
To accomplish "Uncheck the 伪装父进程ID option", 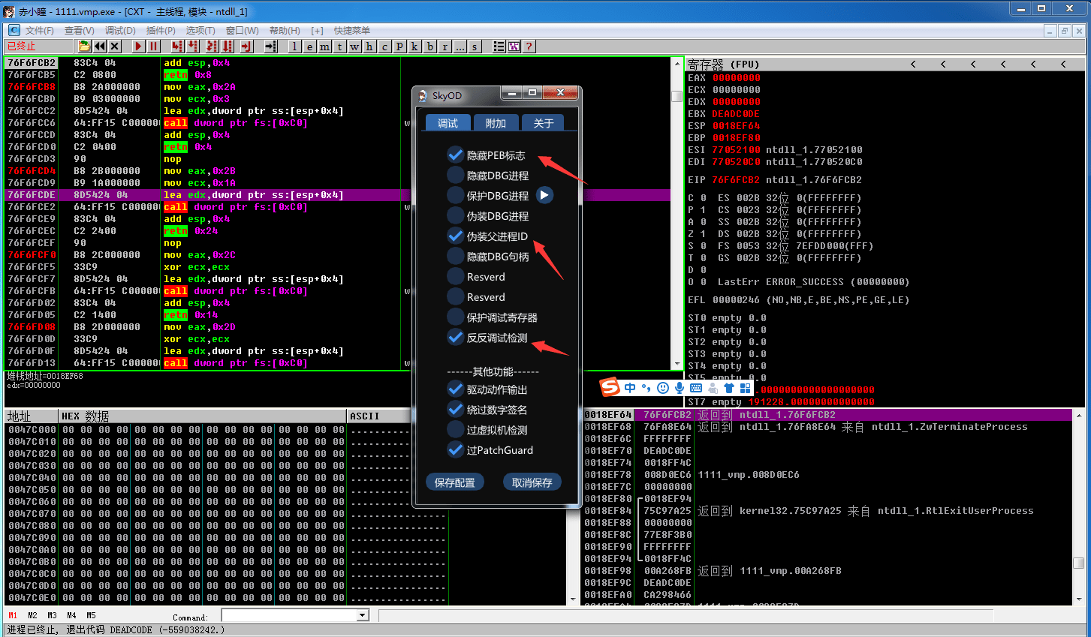I will click(x=455, y=236).
